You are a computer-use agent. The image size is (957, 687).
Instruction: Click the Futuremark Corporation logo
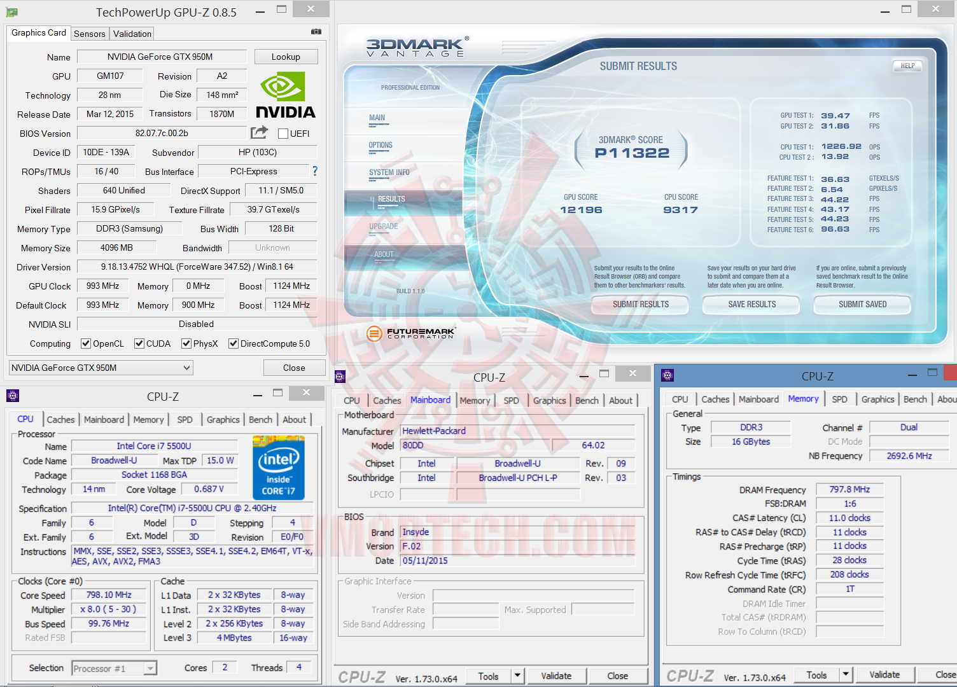[x=411, y=333]
